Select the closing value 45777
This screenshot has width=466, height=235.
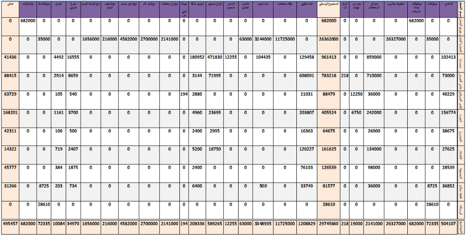pos(10,173)
